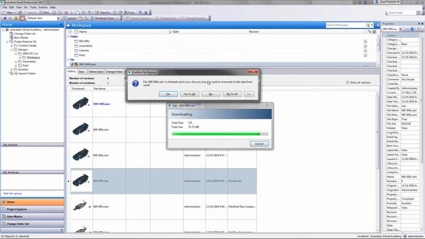
Task: Expand details with the >> button
Action: (x=249, y=94)
